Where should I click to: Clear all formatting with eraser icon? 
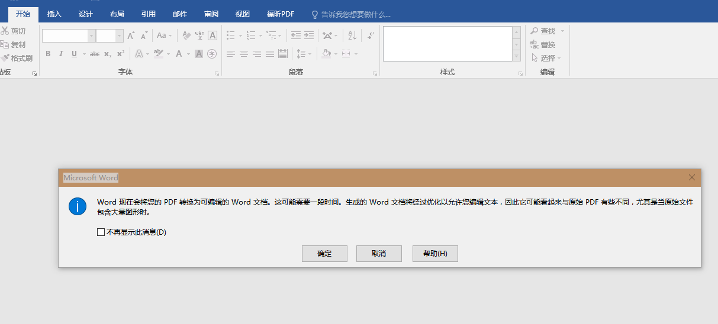pos(186,36)
